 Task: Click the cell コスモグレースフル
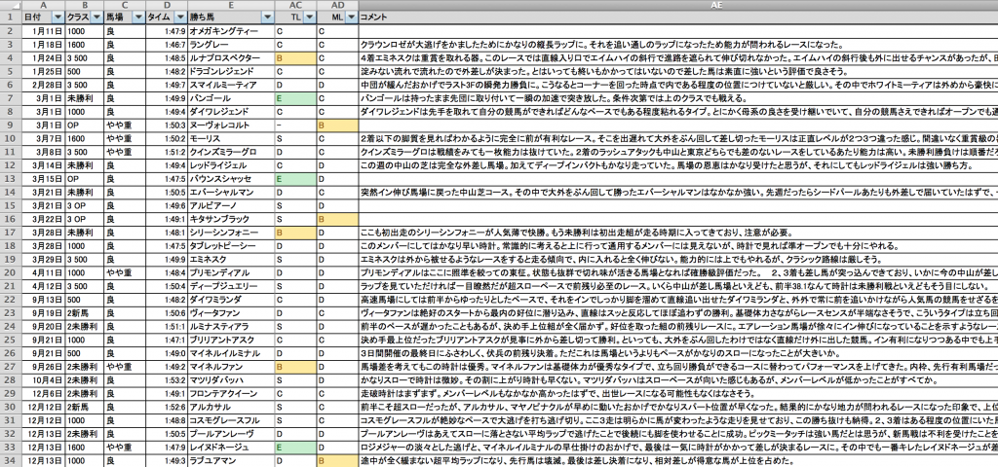232,420
